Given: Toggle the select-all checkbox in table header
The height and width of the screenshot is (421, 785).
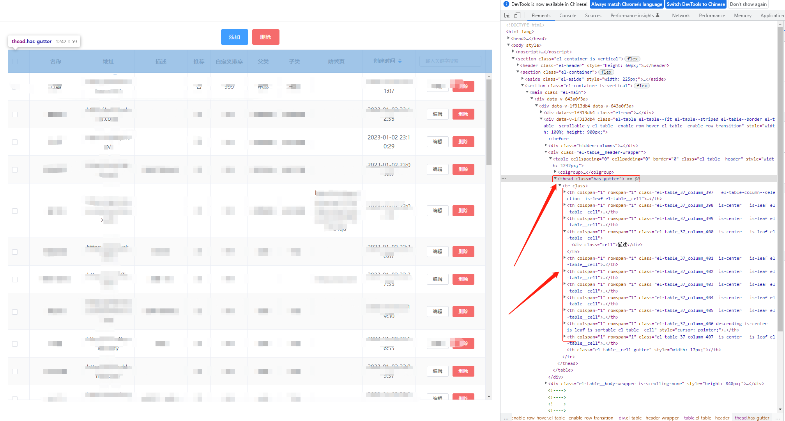Looking at the screenshot, I should coord(14,61).
